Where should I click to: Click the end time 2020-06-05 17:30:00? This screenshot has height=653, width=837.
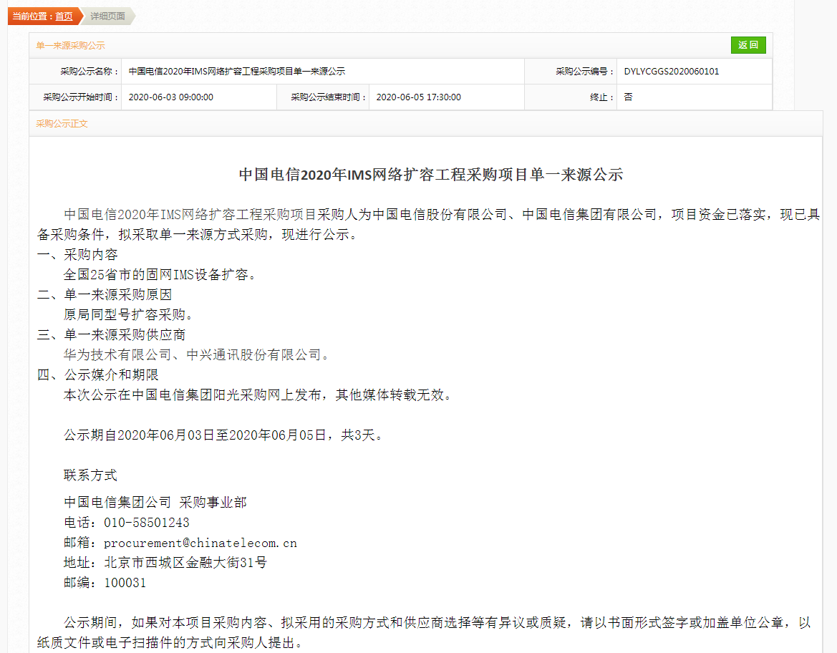point(418,97)
